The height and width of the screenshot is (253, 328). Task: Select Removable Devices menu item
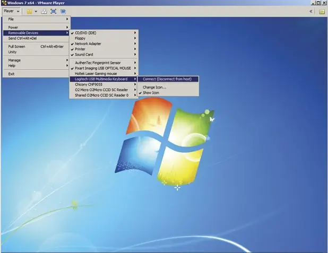tap(36, 33)
